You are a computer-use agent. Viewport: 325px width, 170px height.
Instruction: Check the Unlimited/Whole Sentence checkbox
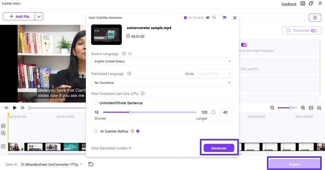click(96, 103)
